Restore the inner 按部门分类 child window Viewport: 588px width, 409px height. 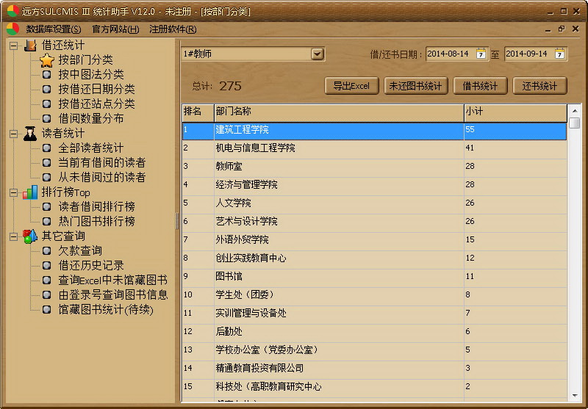click(562, 29)
